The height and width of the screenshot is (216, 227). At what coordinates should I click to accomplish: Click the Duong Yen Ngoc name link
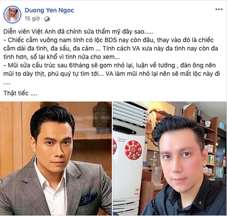click(49, 10)
